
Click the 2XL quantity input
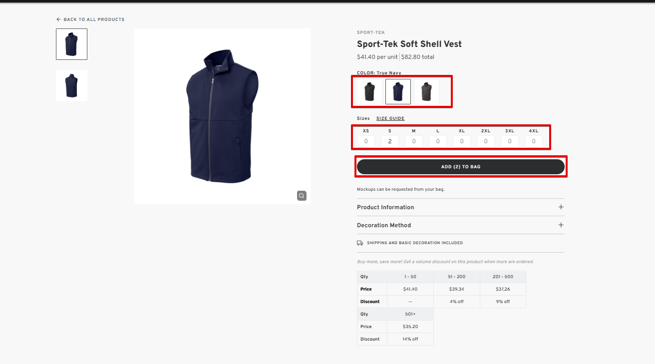tap(486, 141)
